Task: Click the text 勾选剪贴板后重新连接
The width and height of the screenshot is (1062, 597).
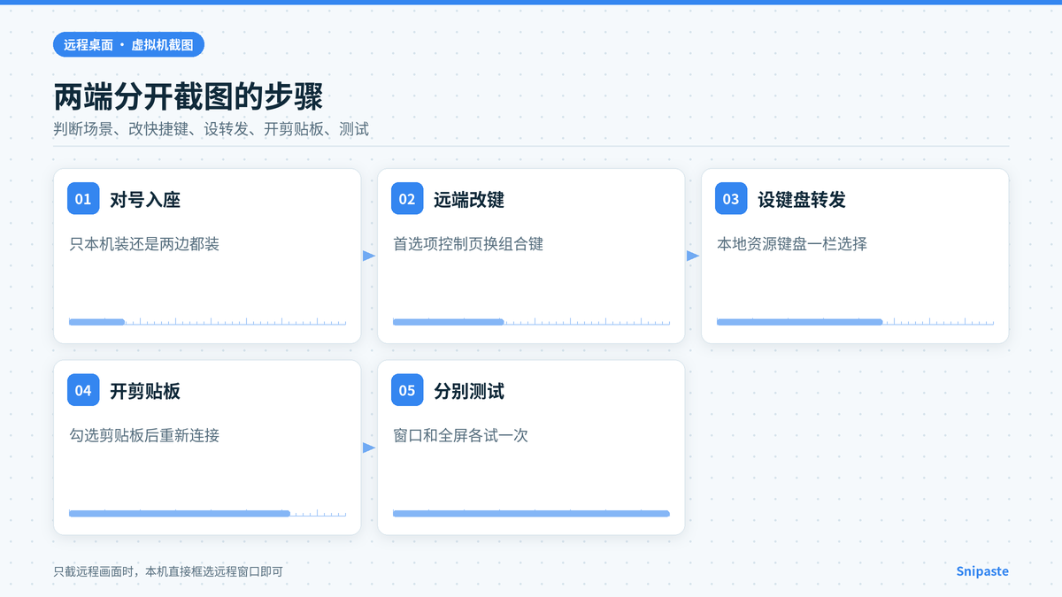Action: tap(144, 435)
